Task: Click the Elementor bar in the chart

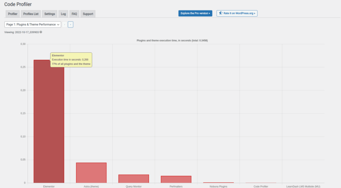Action: [49, 121]
